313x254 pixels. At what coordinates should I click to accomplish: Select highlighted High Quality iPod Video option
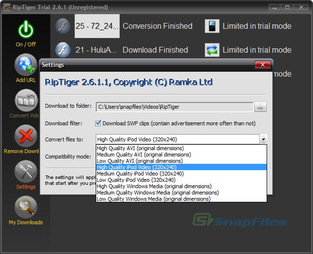pos(181,167)
